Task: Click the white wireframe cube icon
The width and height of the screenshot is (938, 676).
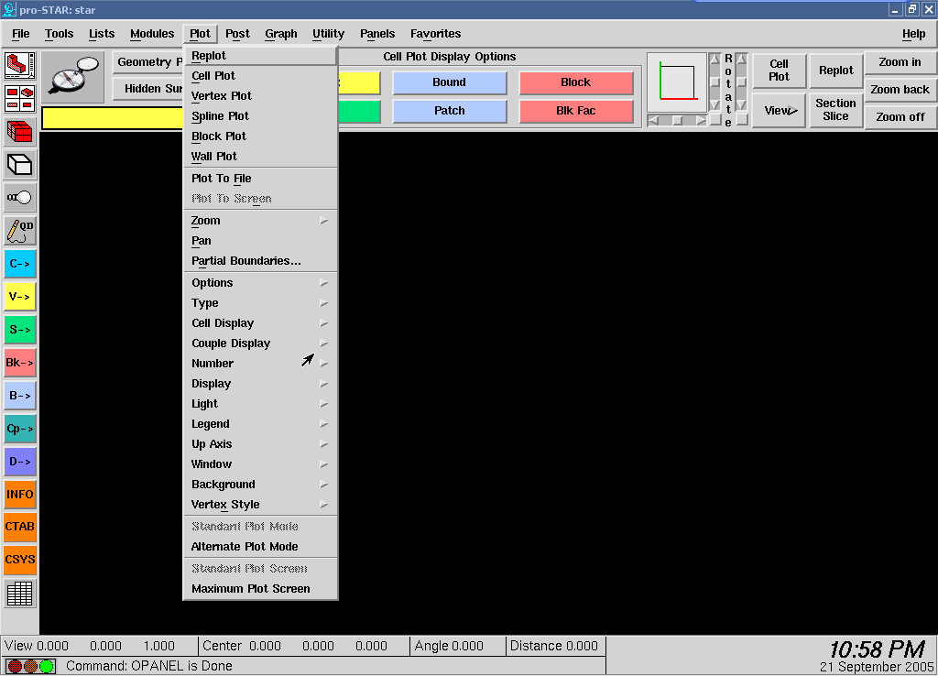Action: point(20,165)
